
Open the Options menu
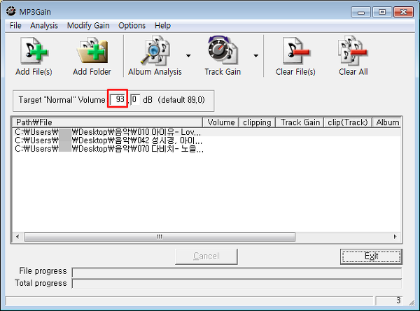click(132, 25)
